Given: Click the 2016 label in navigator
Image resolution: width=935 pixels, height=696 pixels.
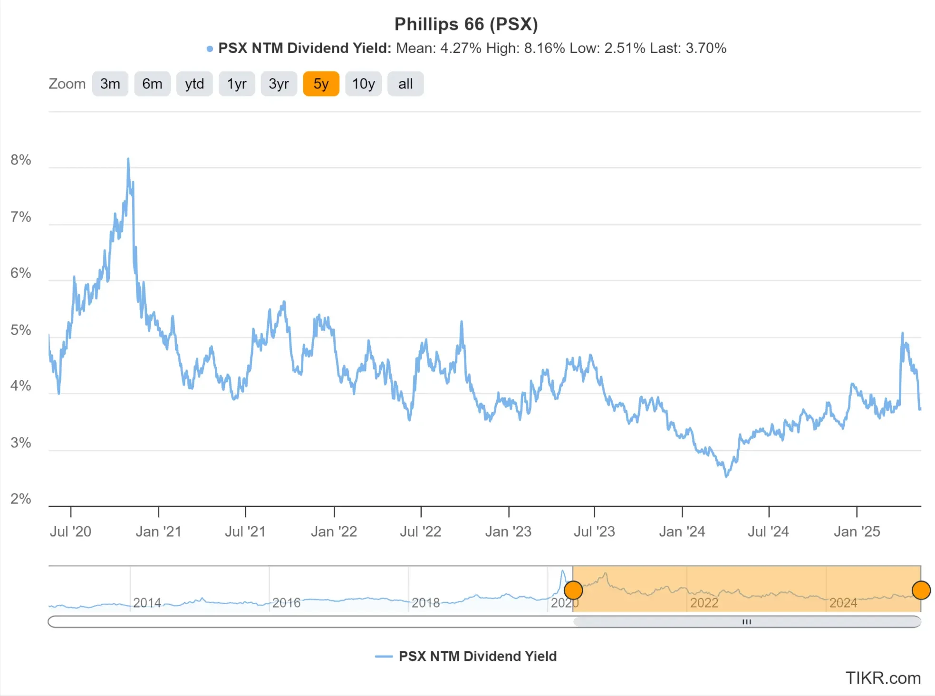Looking at the screenshot, I should (287, 603).
